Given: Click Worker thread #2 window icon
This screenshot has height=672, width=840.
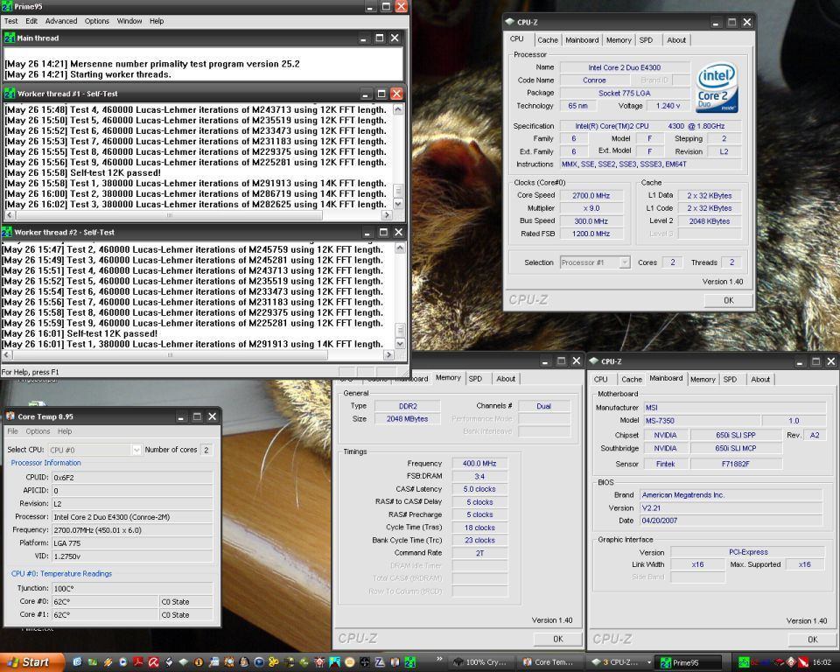Looking at the screenshot, I should point(6,232).
